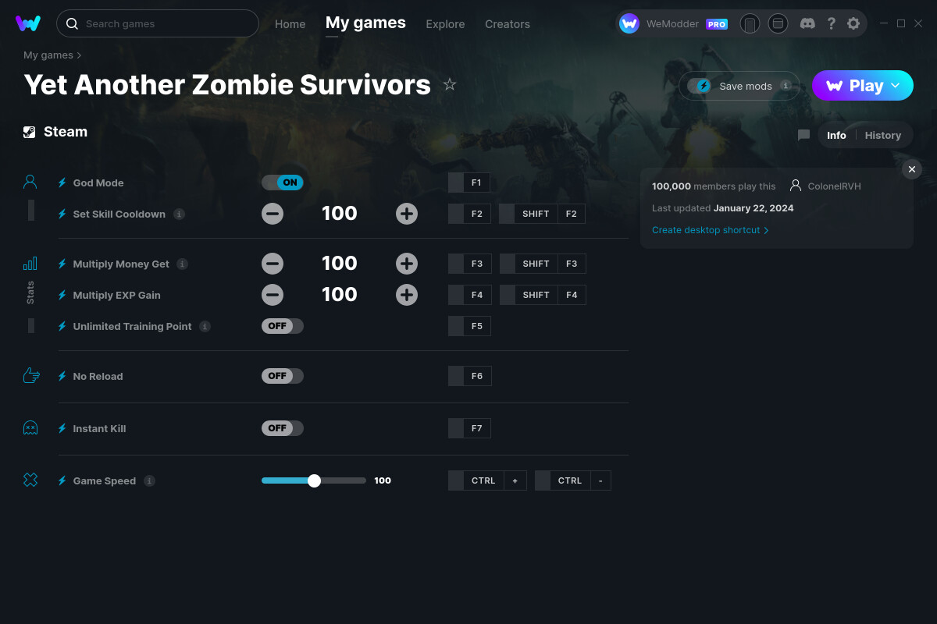937x624 pixels.
Task: Open the Explore menu item
Action: pyautogui.click(x=445, y=24)
